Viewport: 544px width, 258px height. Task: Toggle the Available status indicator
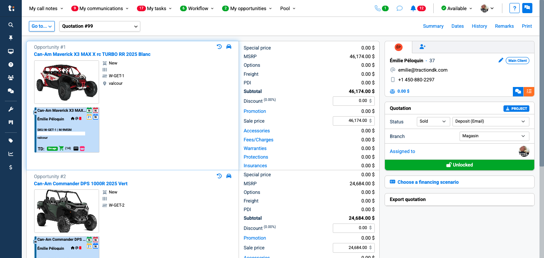[x=454, y=8]
